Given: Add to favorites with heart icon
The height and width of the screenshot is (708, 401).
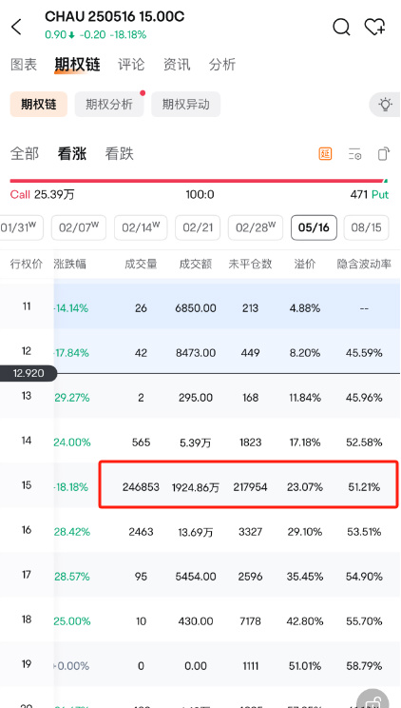Looking at the screenshot, I should (374, 27).
